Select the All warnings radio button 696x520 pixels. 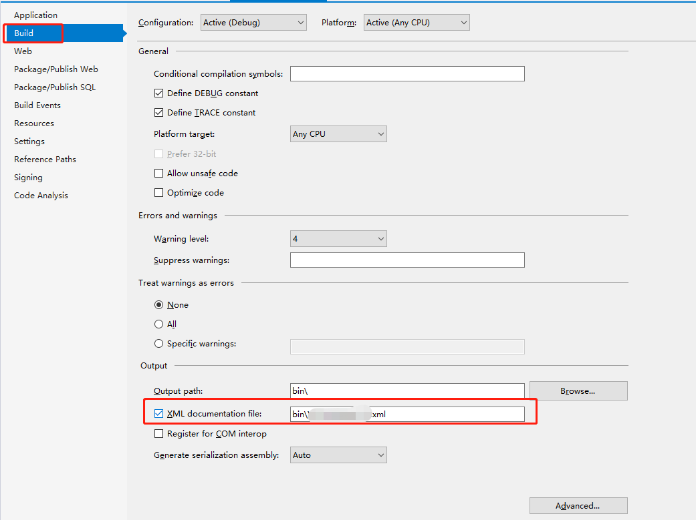pyautogui.click(x=158, y=324)
